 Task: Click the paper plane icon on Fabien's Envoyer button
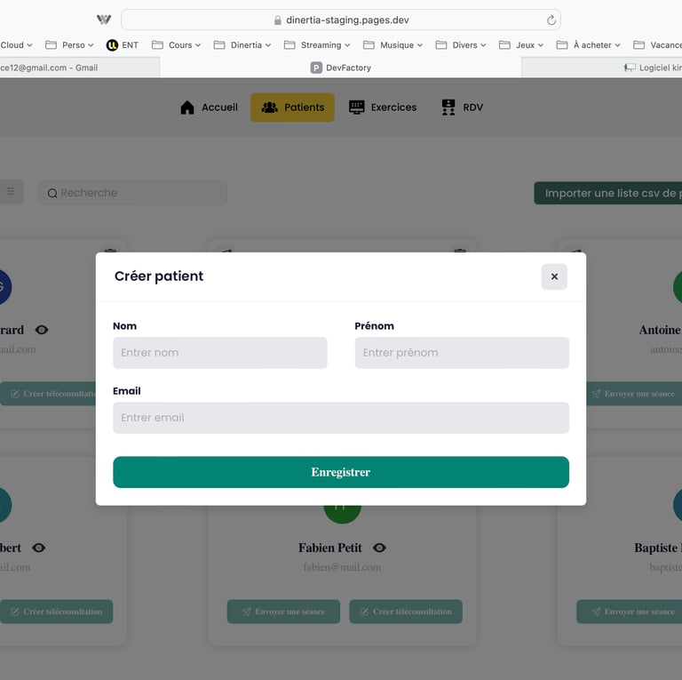247,612
